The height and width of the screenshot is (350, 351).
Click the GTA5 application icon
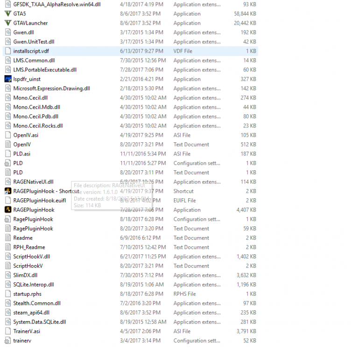coord(8,14)
